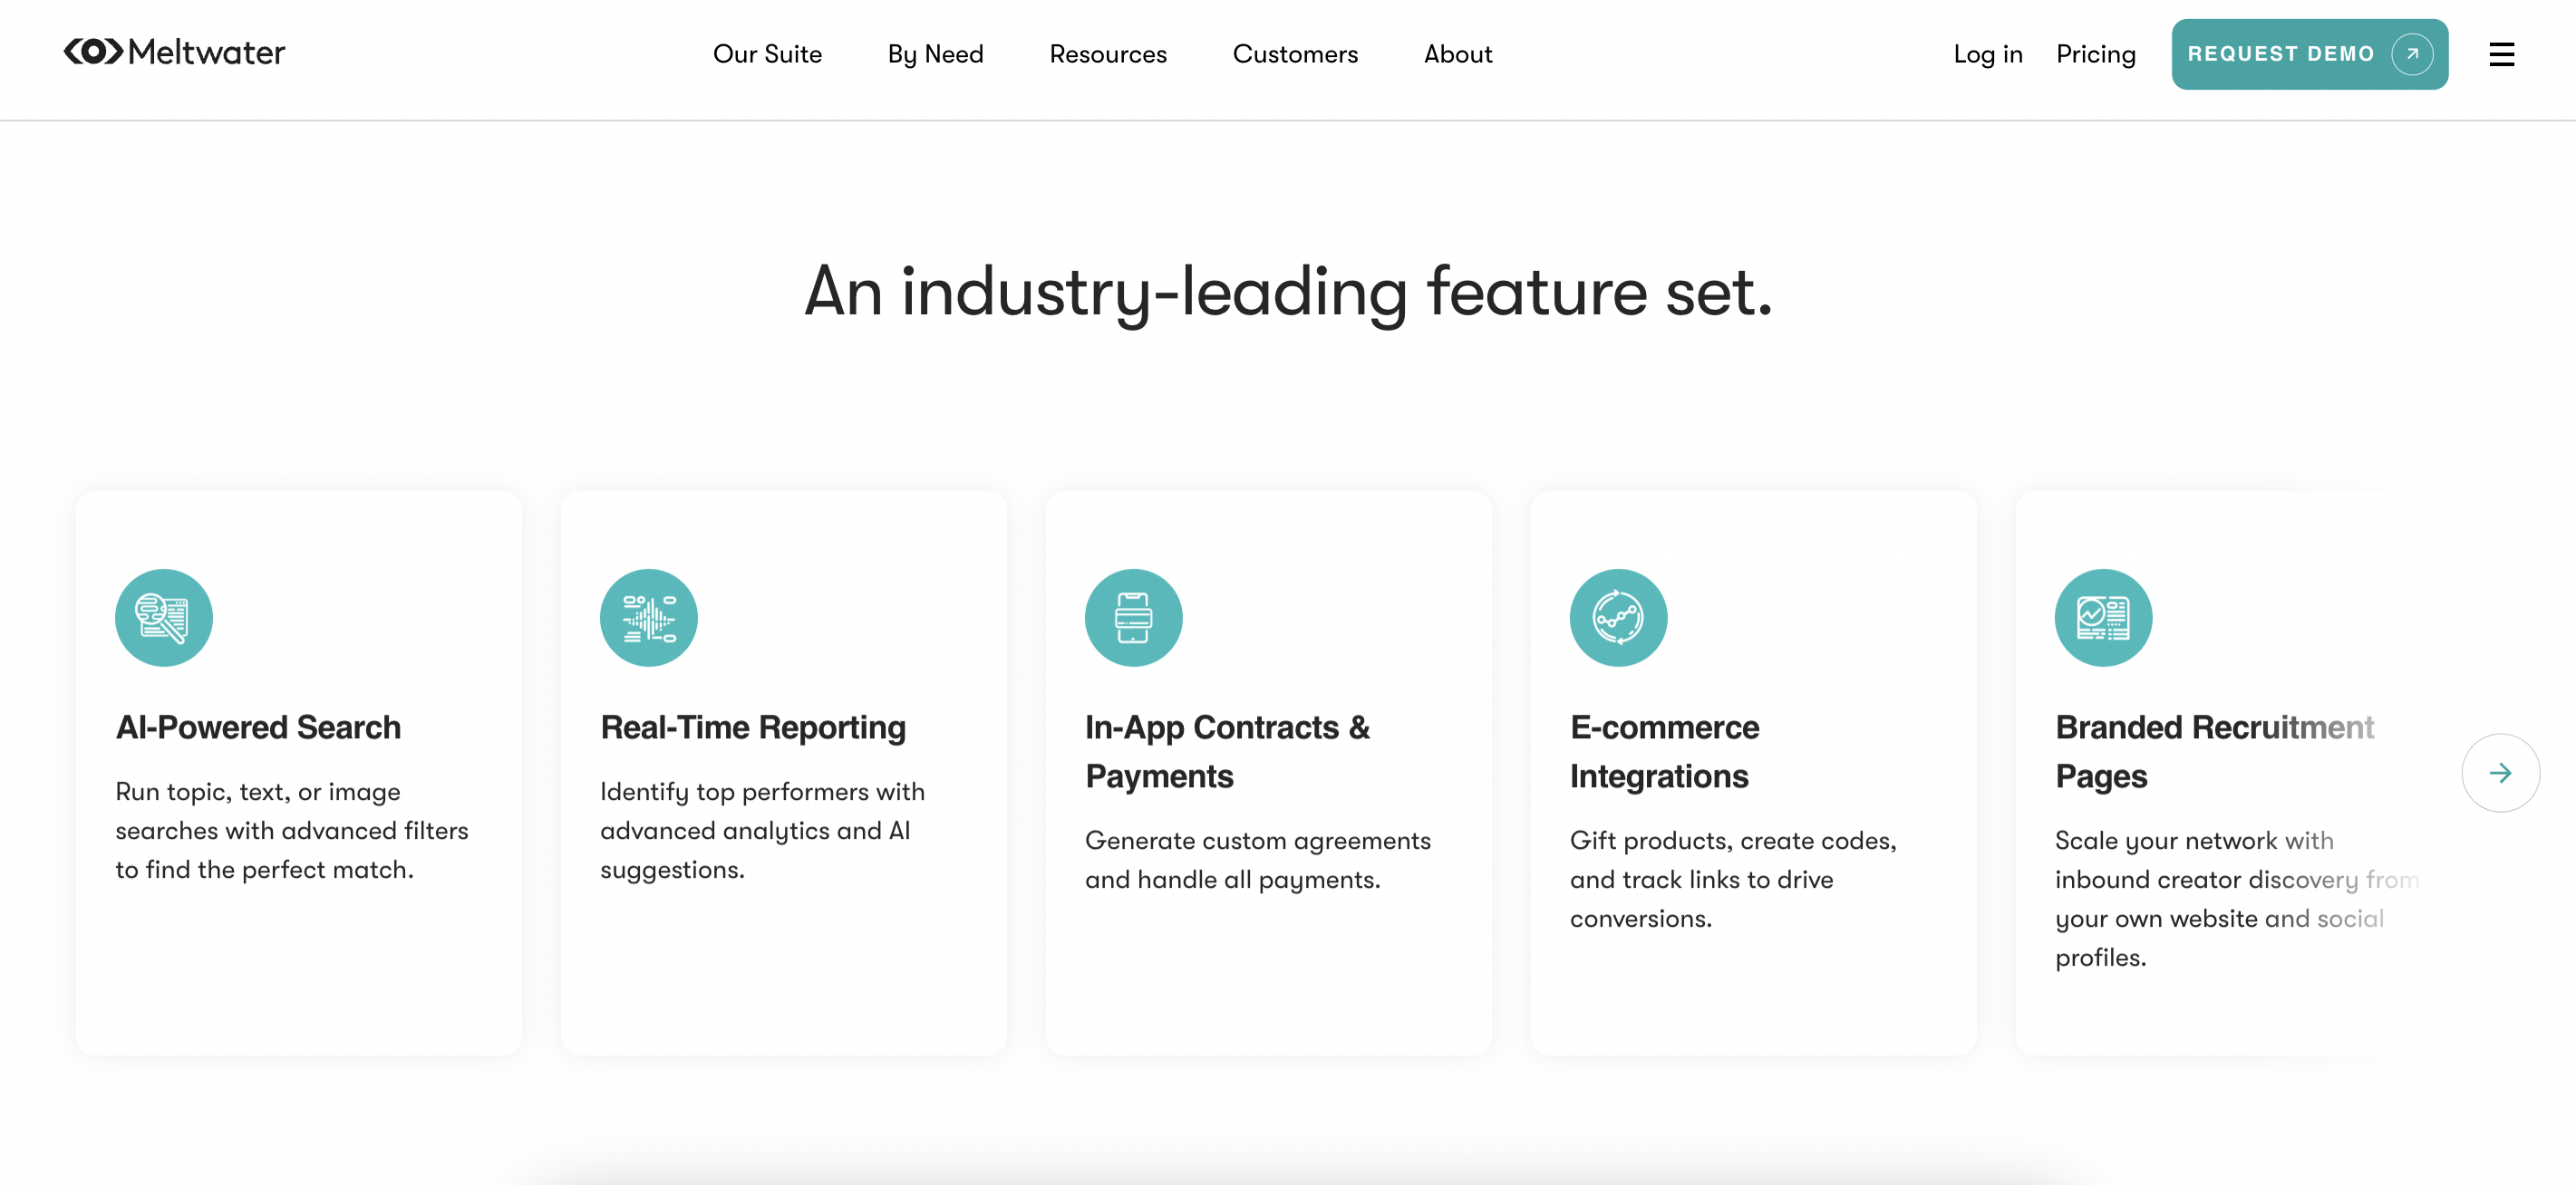Click the Real-Time Reporting waveform icon
The height and width of the screenshot is (1185, 2576).
tap(648, 618)
